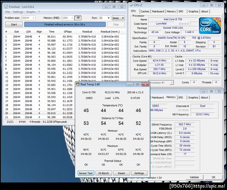Click the Core Speed value 4214.0 MHz
This screenshot has width=227, height=190.
(159, 61)
